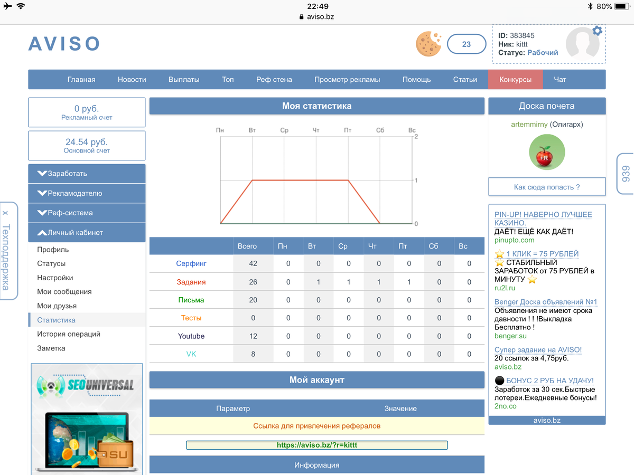Open 1 КЛИК = 75 РУБЛЕЙ ad

click(542, 254)
